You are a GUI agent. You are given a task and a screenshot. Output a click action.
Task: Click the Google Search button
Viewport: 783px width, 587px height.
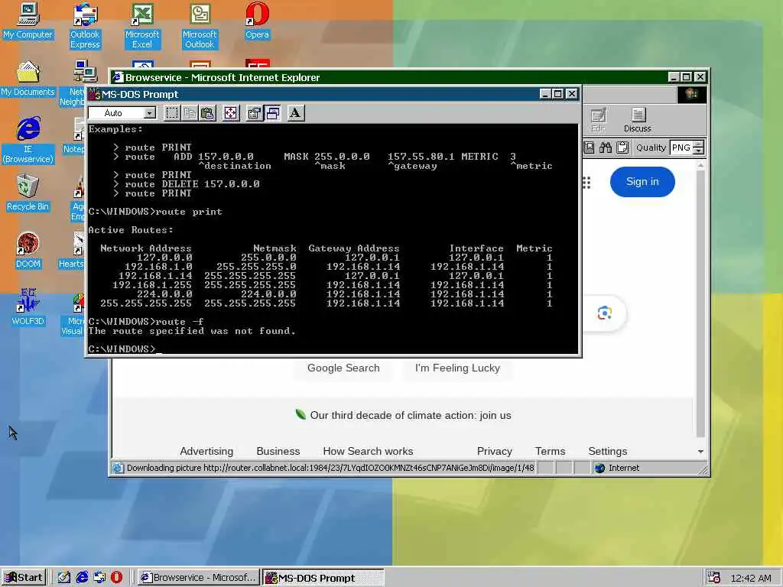pos(343,368)
